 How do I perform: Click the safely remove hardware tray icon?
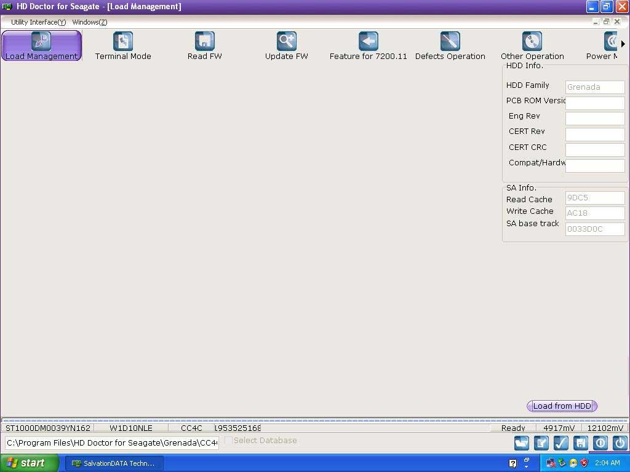(562, 463)
